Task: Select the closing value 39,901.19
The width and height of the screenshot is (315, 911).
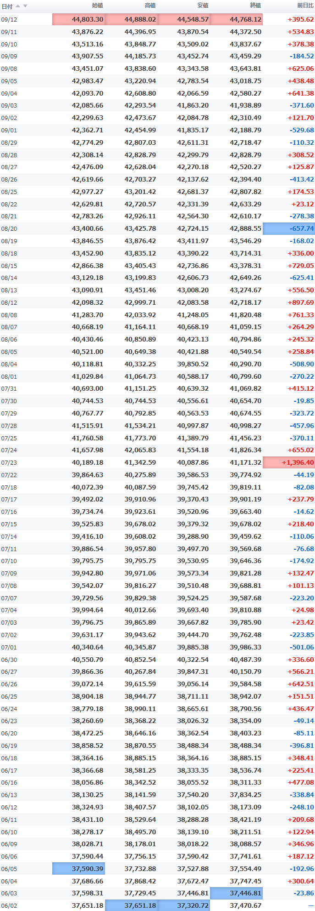Action: pos(246,499)
